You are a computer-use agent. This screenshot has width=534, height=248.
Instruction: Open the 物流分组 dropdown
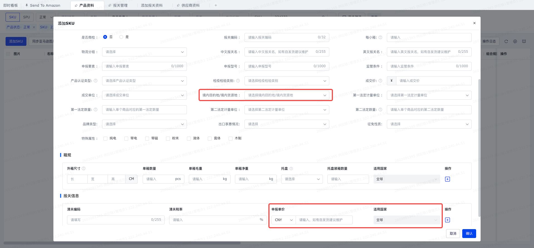[x=144, y=52]
